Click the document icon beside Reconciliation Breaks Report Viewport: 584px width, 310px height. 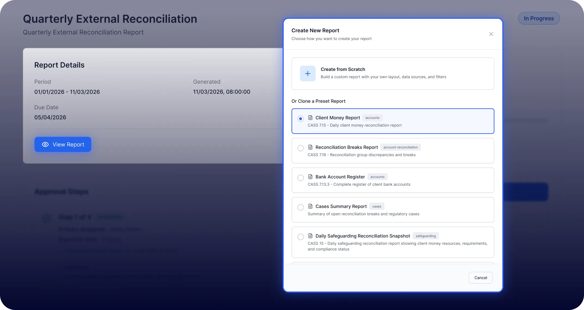click(310, 147)
